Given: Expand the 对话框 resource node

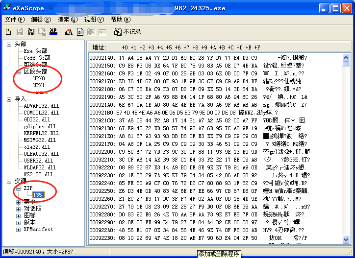Looking at the screenshot, I should tap(19, 208).
